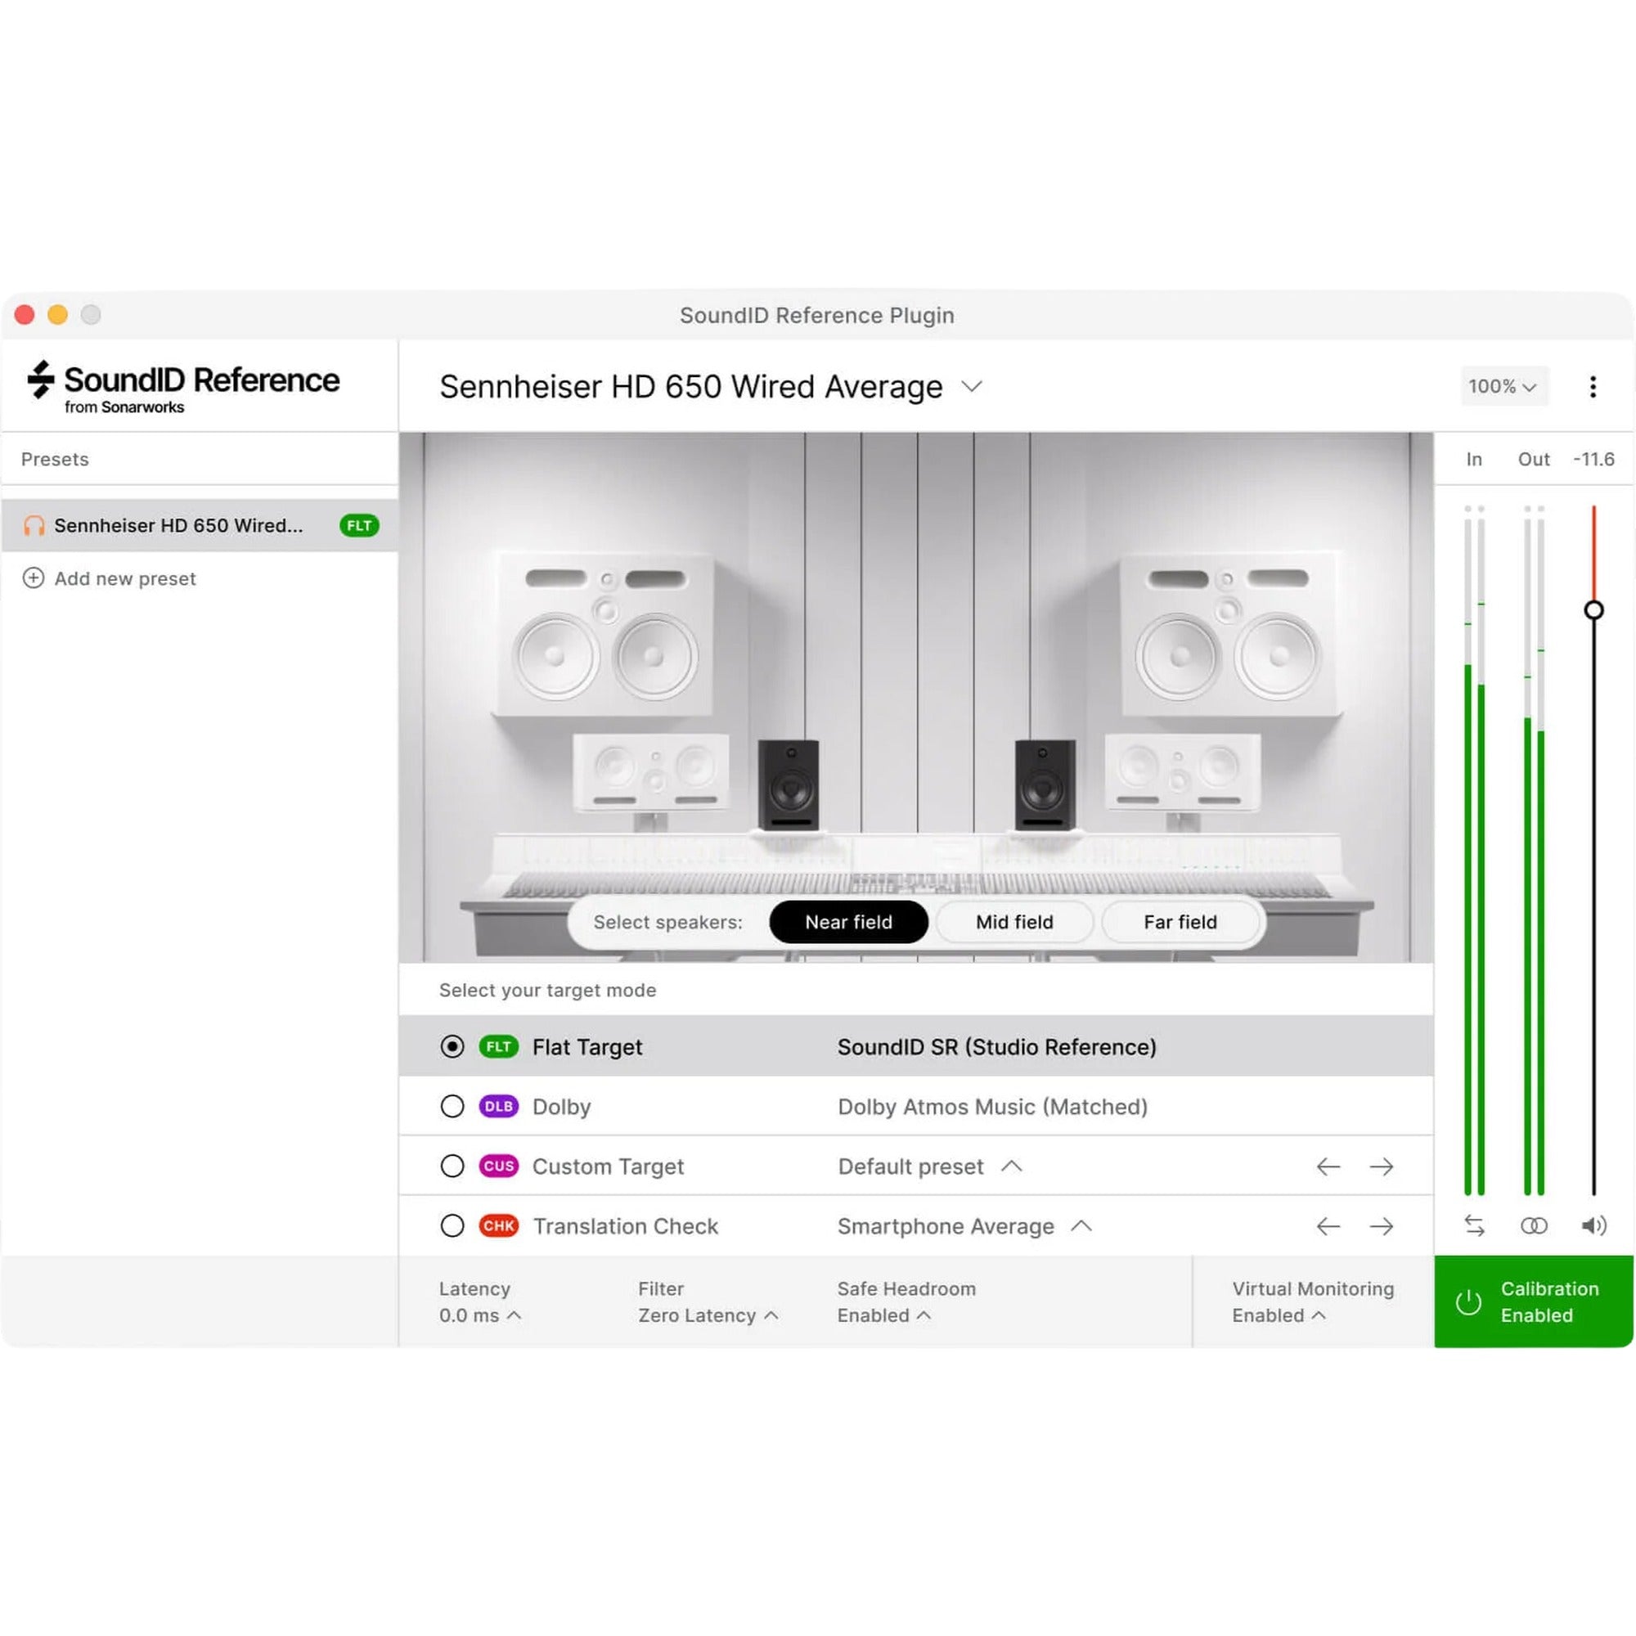Image resolution: width=1636 pixels, height=1636 pixels.
Task: Go to previous Translation Check profile arrow
Action: pyautogui.click(x=1328, y=1226)
